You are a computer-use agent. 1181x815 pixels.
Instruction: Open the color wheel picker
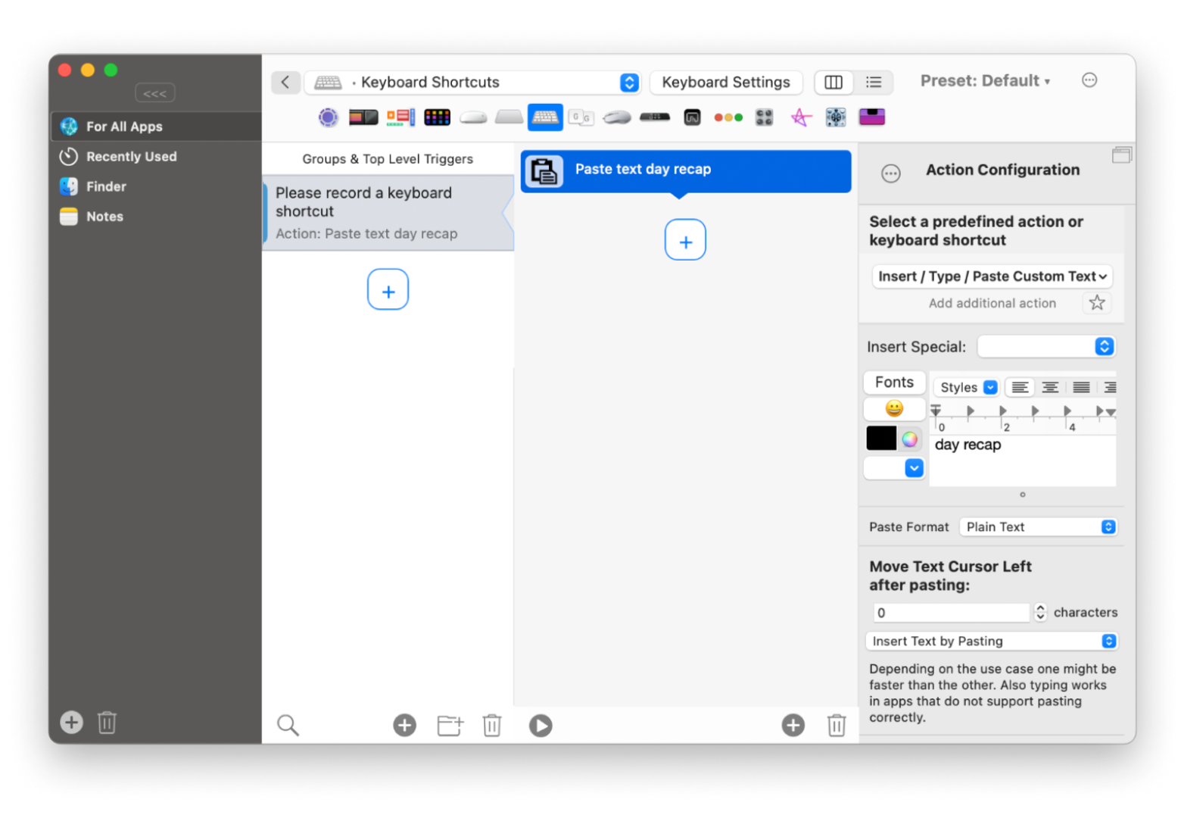pos(910,439)
